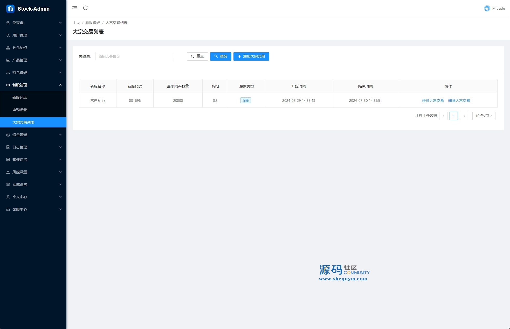The width and height of the screenshot is (510, 329).
Task: Click the 重置 reset button
Action: 197,56
